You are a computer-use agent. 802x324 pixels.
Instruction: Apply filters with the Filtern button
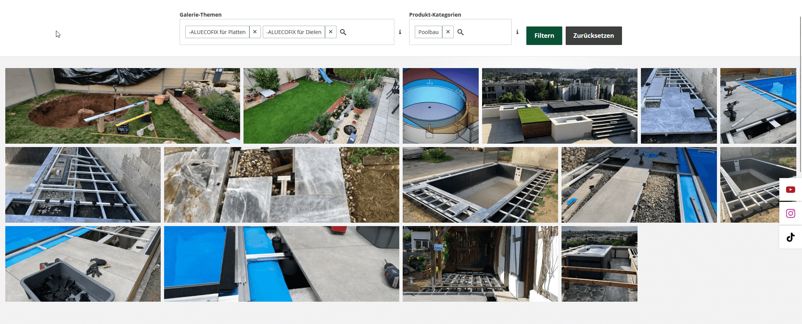(544, 36)
